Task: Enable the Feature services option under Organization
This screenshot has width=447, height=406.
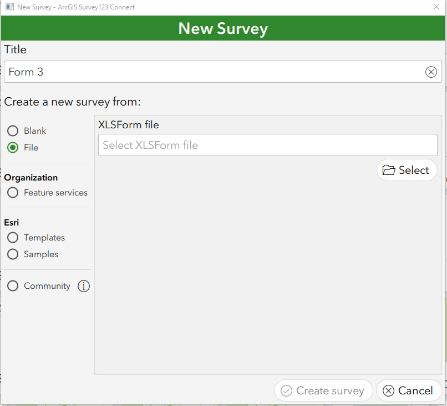Action: click(13, 193)
